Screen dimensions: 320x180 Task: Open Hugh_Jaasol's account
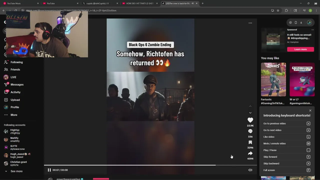[x=17, y=155]
